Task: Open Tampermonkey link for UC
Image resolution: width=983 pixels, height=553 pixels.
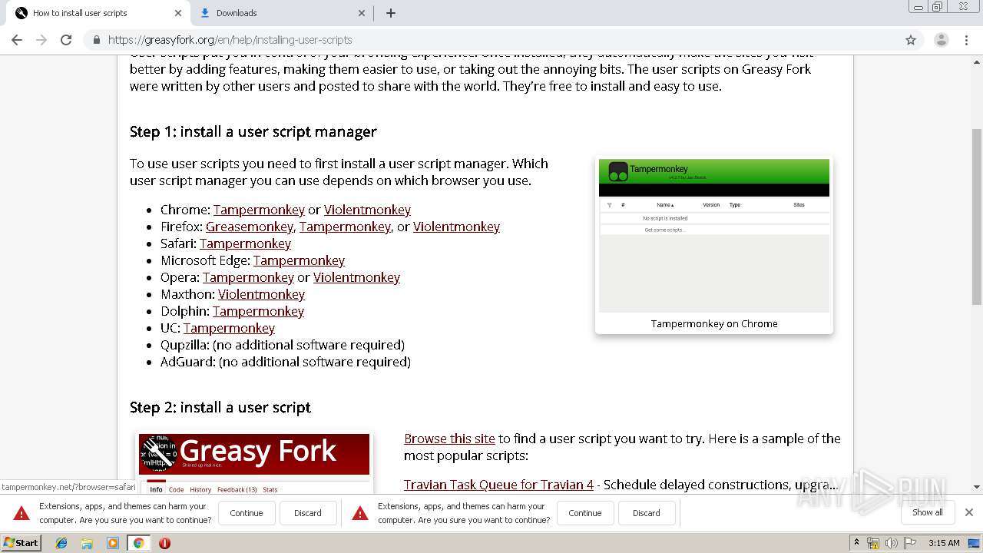Action: click(x=229, y=328)
